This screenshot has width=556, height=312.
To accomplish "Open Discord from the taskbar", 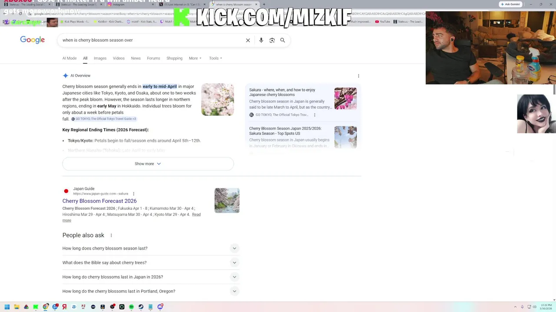I will pos(160,307).
